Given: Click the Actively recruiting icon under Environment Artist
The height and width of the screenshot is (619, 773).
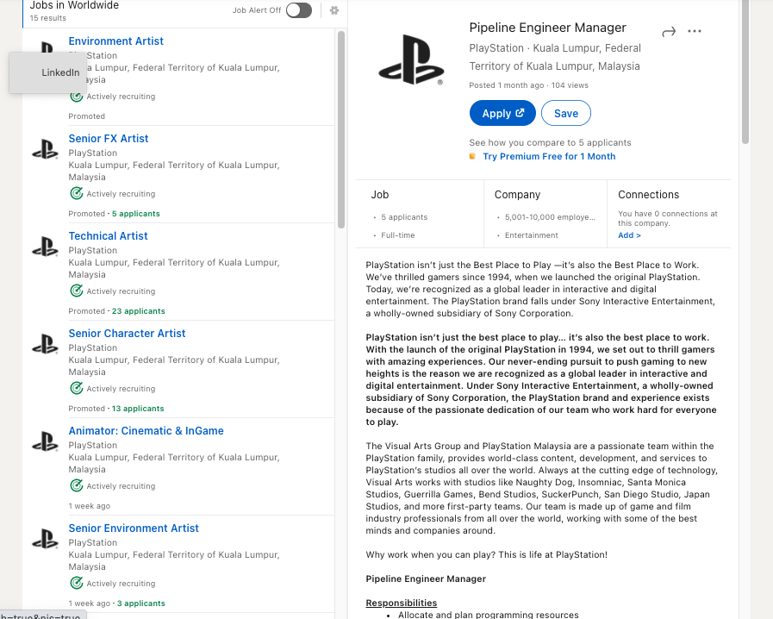Looking at the screenshot, I should 77,96.
